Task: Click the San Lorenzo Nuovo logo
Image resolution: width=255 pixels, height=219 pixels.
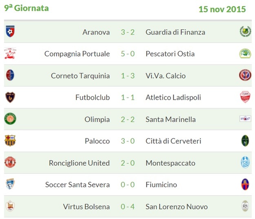Action: (x=245, y=206)
